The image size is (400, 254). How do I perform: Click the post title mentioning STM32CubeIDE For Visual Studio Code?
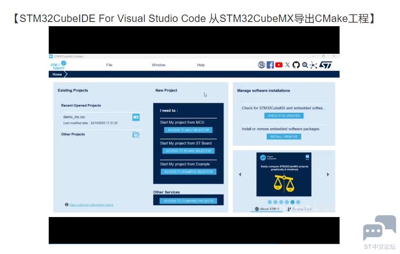(194, 18)
